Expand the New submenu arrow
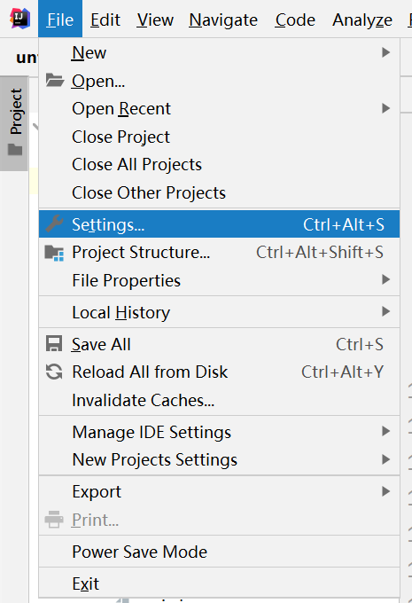The height and width of the screenshot is (603, 412). tap(386, 52)
